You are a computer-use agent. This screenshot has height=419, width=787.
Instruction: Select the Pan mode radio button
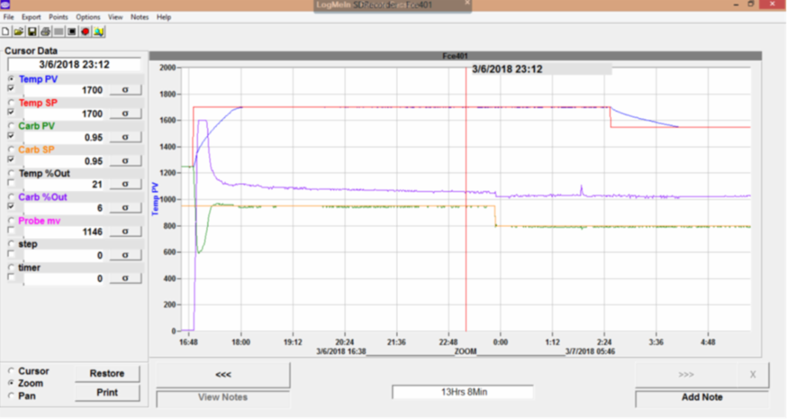pyautogui.click(x=11, y=395)
